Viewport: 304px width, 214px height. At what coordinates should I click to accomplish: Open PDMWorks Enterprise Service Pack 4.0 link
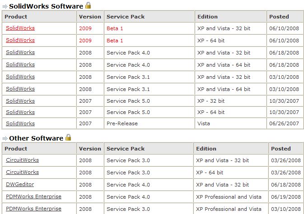point(34,196)
